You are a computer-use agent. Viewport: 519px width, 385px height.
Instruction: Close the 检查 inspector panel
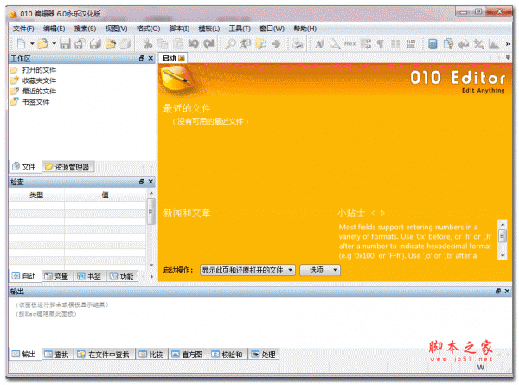151,182
